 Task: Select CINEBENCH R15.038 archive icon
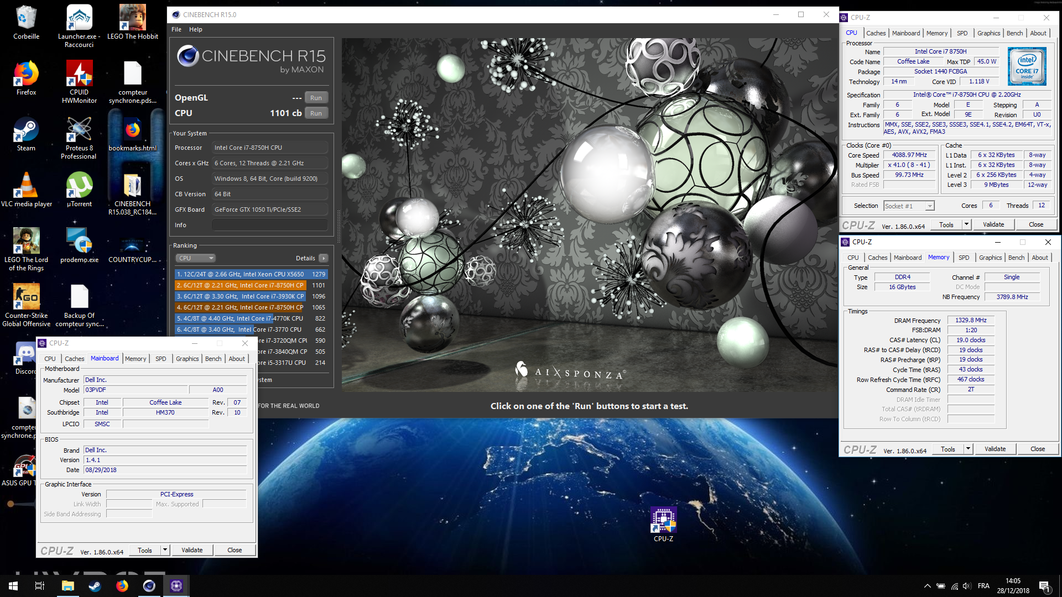click(x=133, y=193)
